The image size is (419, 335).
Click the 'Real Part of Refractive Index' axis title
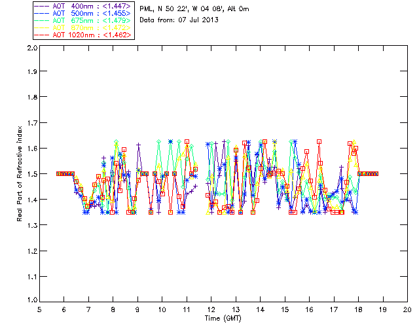click(19, 173)
